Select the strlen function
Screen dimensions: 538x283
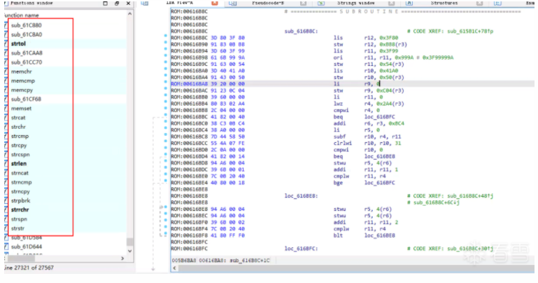(19, 163)
